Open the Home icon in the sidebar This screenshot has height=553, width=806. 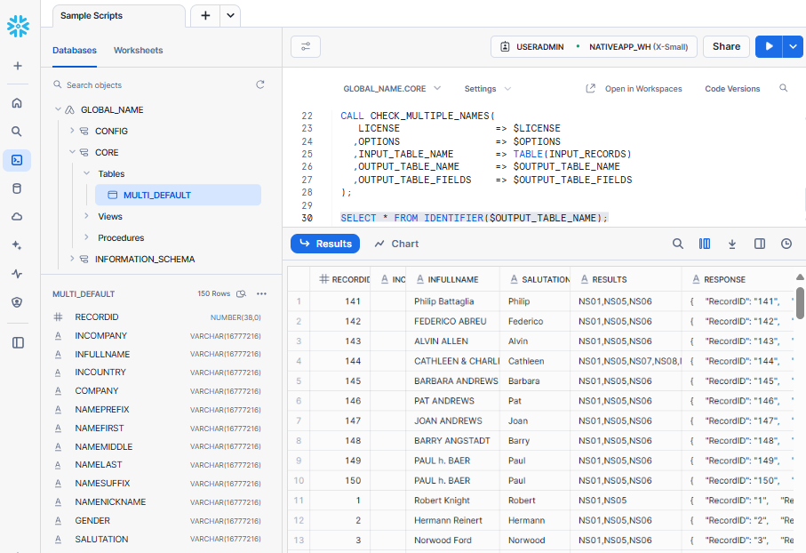(x=17, y=103)
